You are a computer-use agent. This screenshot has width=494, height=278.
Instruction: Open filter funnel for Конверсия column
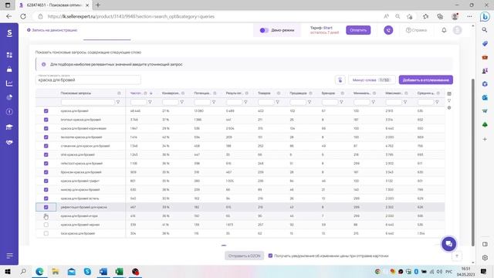point(182,102)
